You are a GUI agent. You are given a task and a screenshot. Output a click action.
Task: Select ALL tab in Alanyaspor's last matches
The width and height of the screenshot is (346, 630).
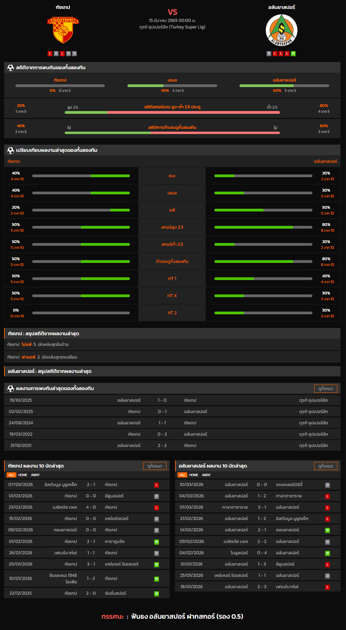(182, 475)
